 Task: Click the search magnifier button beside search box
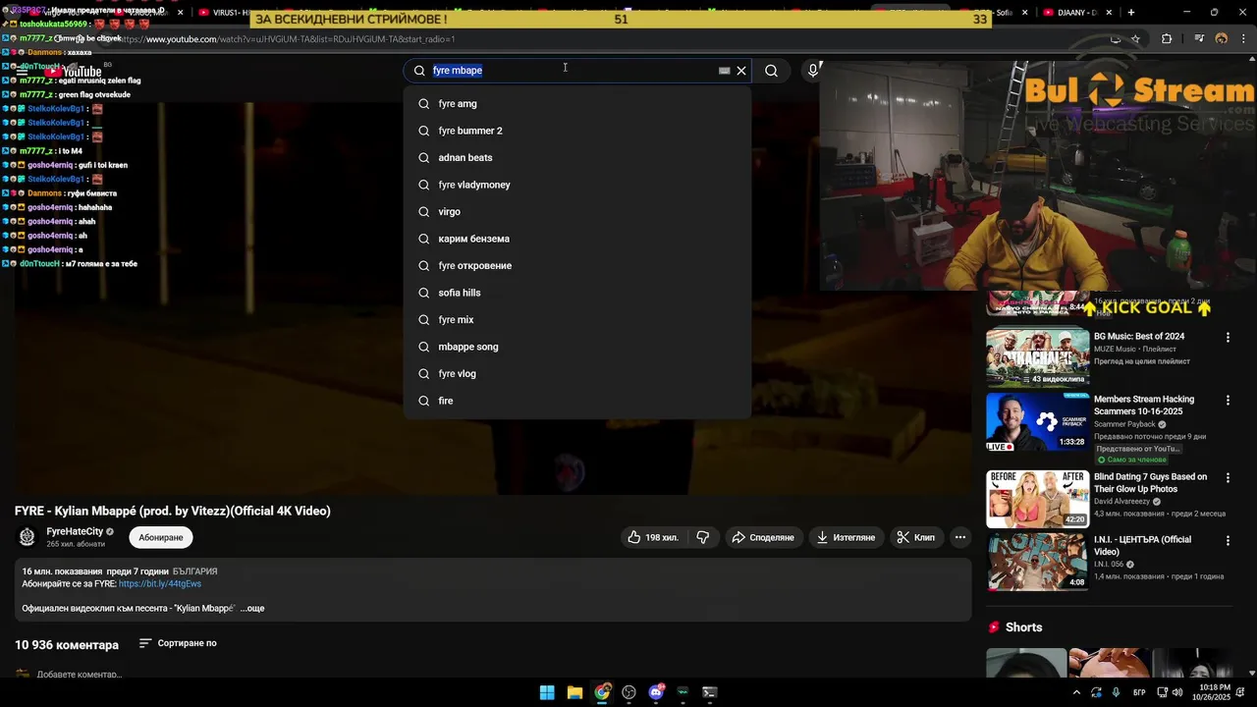(x=771, y=71)
